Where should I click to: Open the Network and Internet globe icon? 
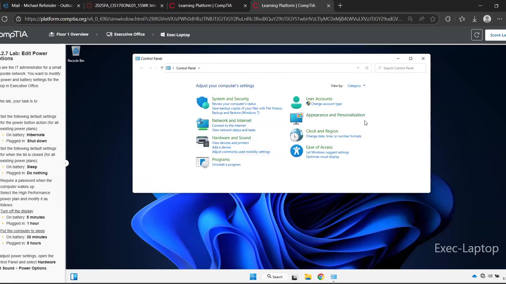click(202, 124)
